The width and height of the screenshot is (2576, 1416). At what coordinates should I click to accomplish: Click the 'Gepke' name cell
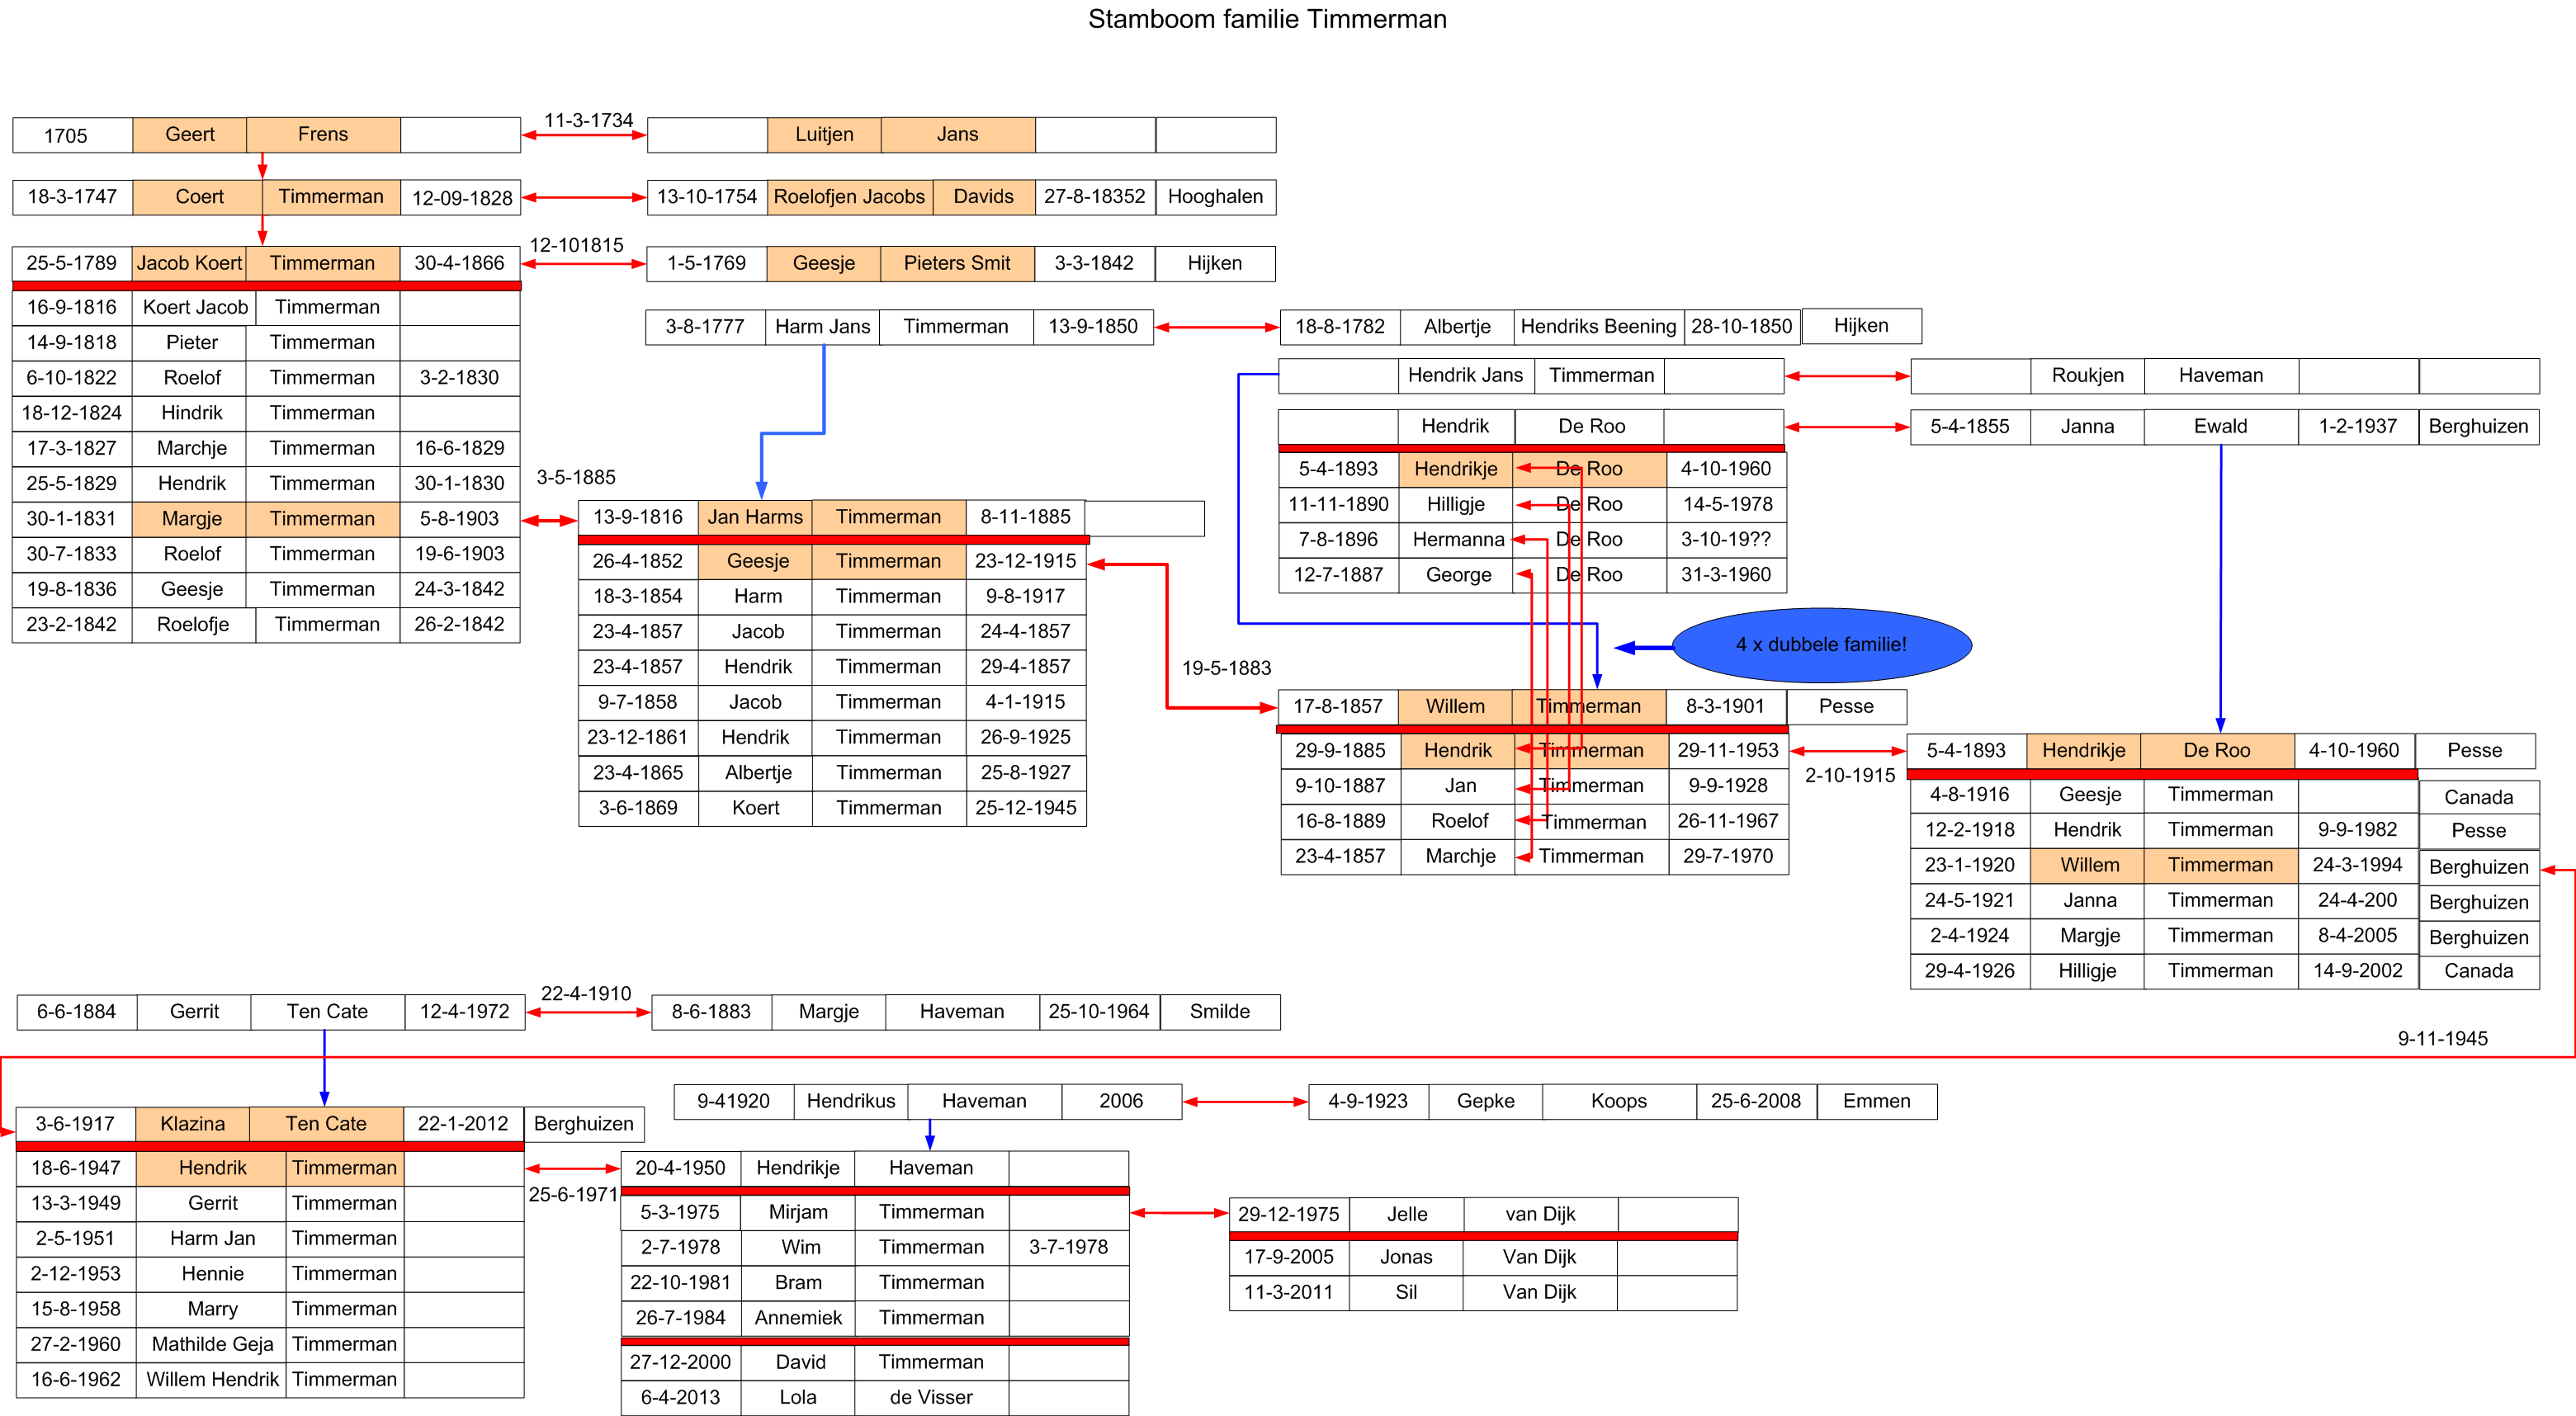pos(1484,1101)
